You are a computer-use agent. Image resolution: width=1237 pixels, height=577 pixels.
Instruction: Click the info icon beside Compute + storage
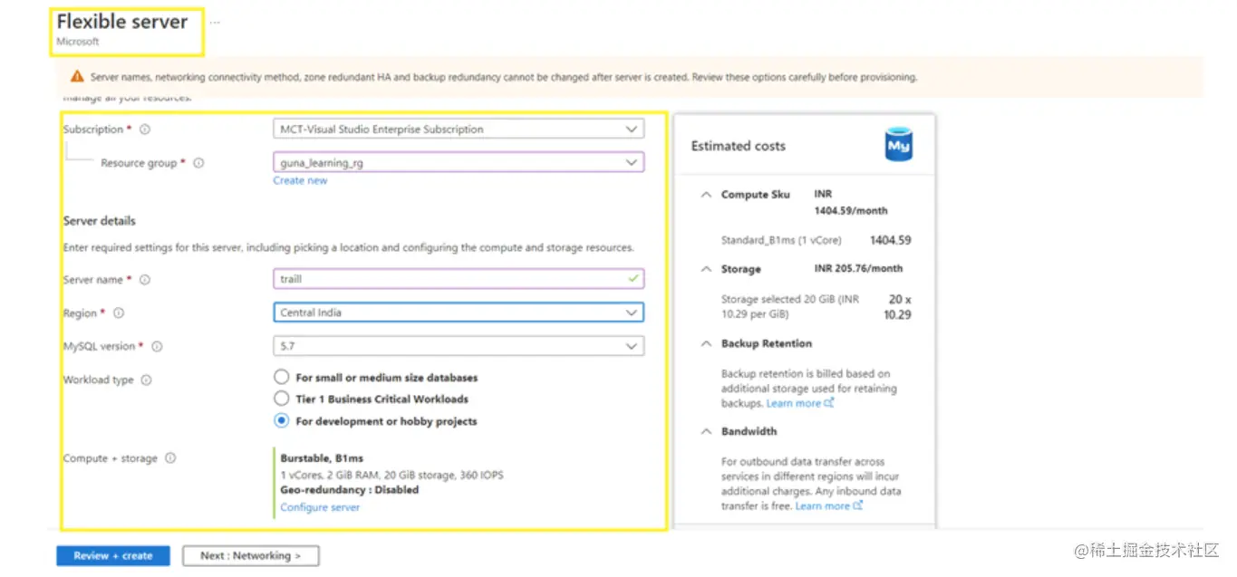(170, 458)
